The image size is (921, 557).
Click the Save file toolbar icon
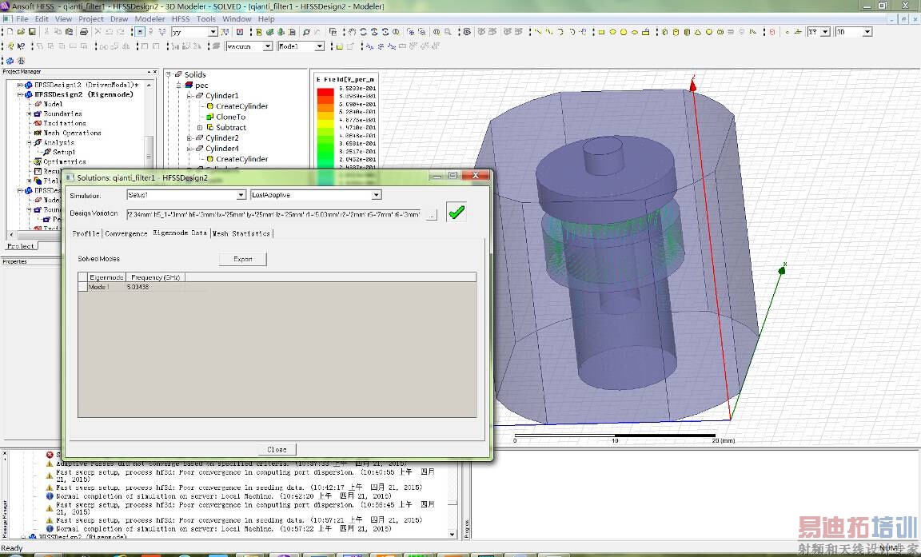[33, 32]
